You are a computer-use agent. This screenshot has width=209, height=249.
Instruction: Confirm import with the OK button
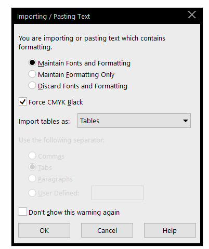pos(44,230)
